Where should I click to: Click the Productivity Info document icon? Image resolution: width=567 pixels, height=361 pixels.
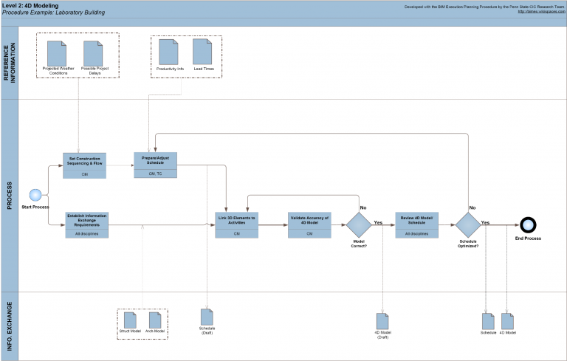pyautogui.click(x=168, y=52)
